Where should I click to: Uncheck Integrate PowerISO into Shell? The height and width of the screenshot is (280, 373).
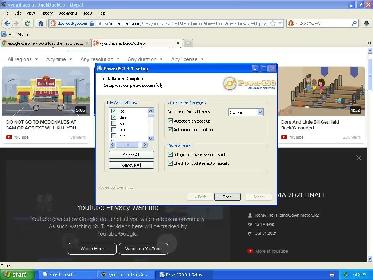pyautogui.click(x=170, y=155)
